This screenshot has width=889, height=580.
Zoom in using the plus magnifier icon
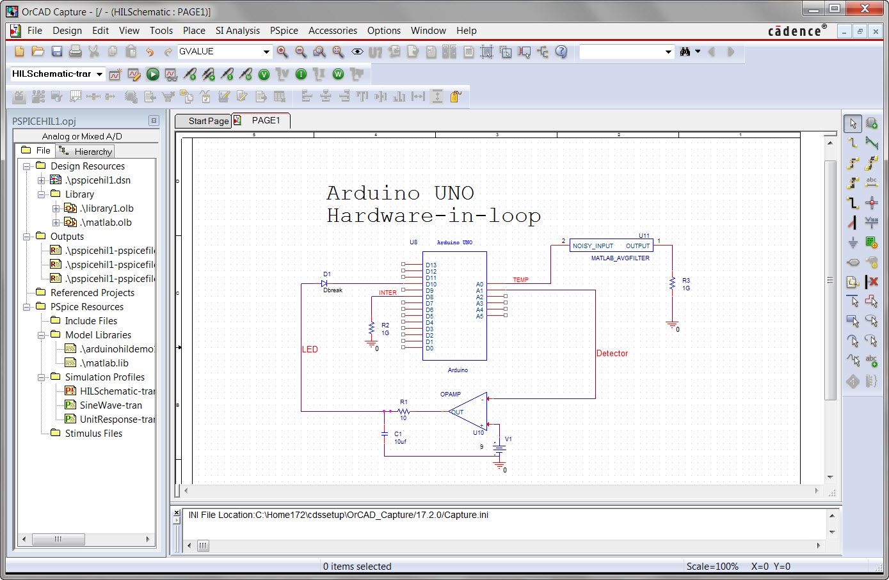(x=282, y=52)
